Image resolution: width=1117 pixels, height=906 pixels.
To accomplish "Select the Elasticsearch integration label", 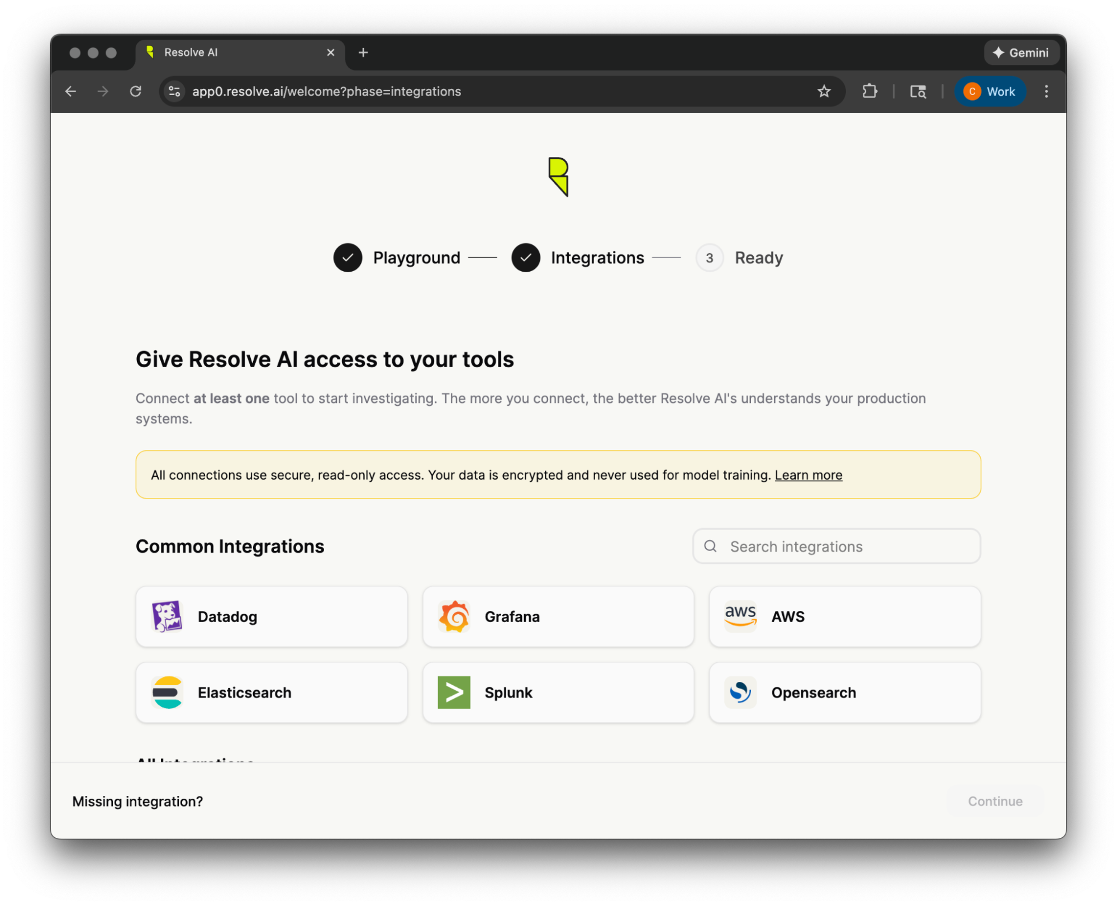I will pyautogui.click(x=245, y=692).
